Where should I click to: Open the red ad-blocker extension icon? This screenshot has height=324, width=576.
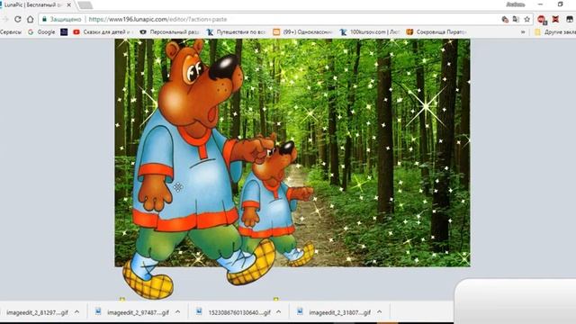542,20
